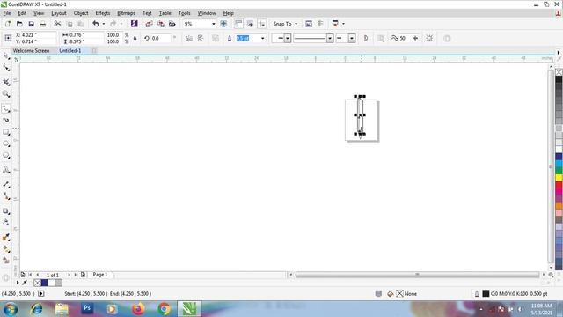Click the Import icon
Viewport: 563px width, 317px height.
(149, 24)
